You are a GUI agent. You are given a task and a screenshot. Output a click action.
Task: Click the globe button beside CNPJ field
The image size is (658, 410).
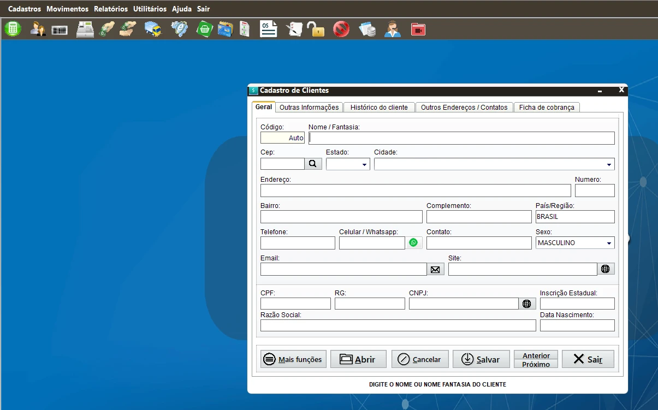coord(527,304)
